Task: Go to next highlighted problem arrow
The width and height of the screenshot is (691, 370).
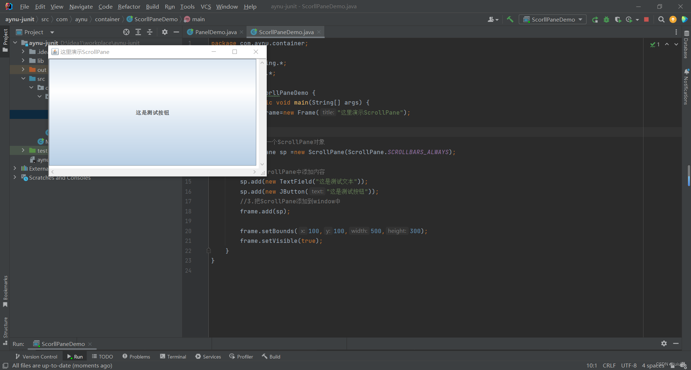Action: coord(676,44)
